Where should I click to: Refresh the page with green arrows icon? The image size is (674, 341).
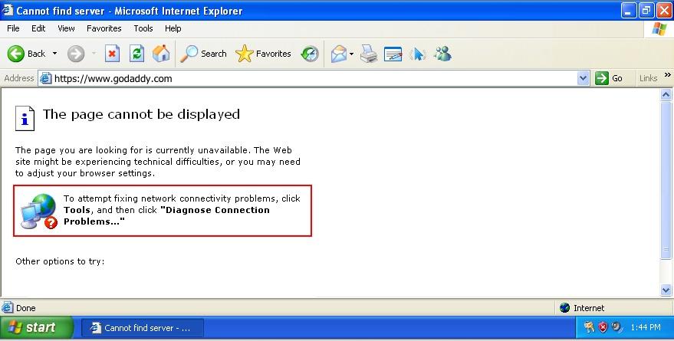tap(136, 54)
